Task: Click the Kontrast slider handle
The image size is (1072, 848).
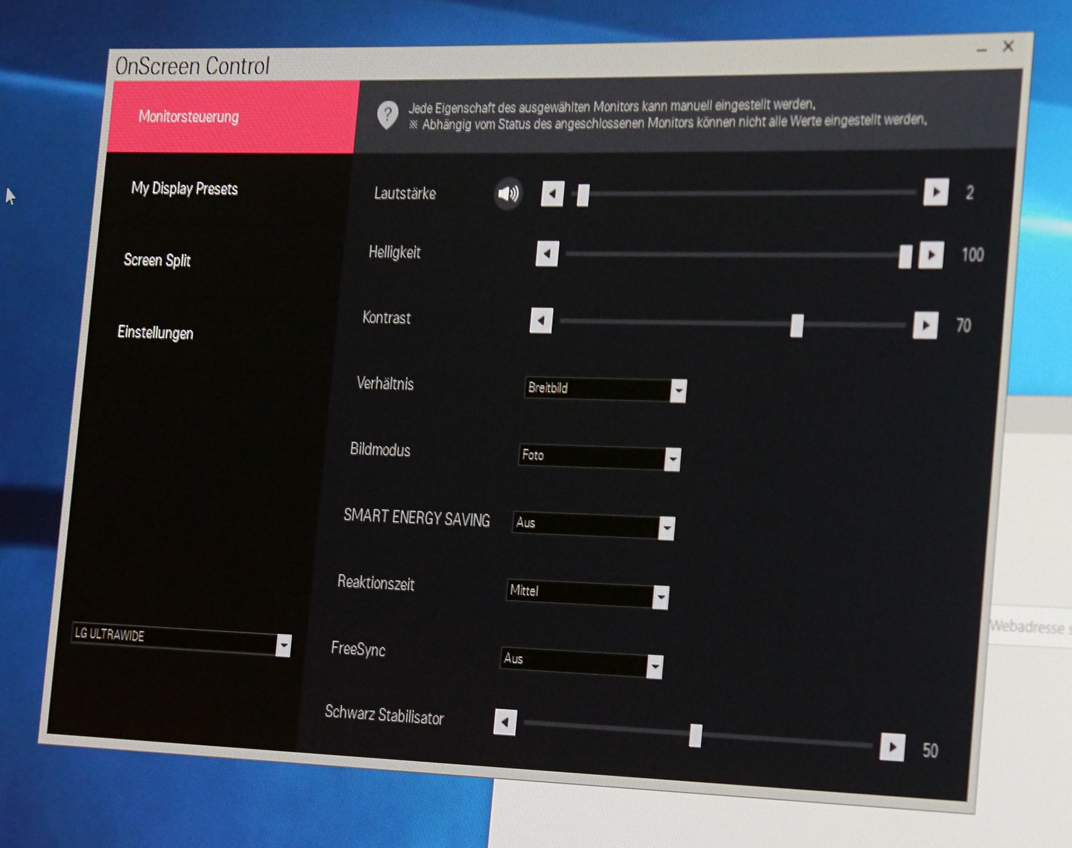Action: click(x=797, y=326)
